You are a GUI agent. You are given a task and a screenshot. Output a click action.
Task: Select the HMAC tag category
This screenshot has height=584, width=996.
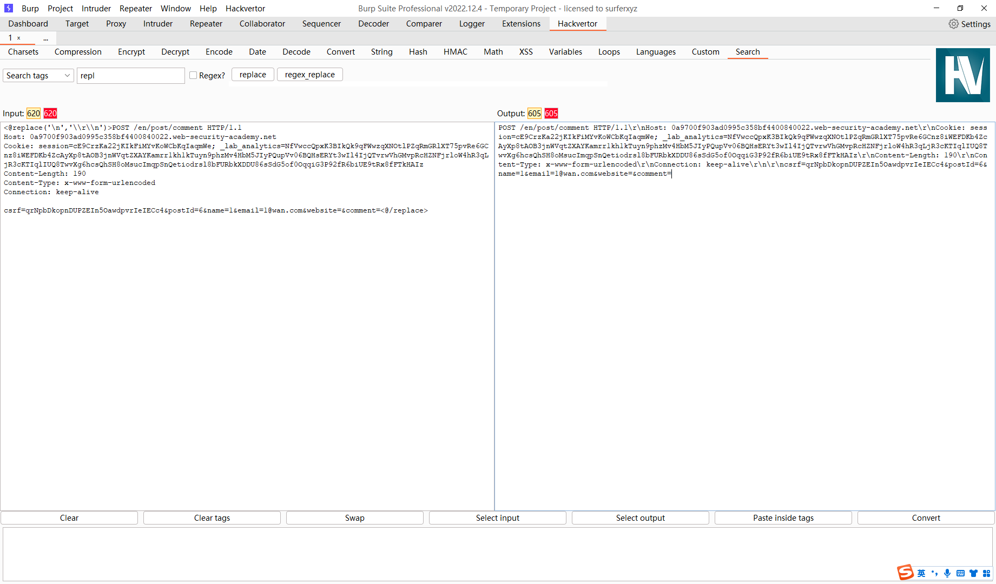click(x=456, y=52)
